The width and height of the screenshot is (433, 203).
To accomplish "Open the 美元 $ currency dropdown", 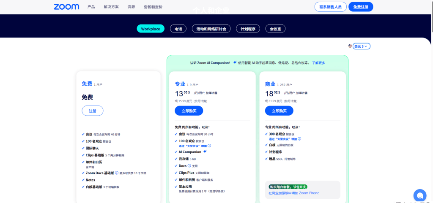I will click(x=362, y=46).
